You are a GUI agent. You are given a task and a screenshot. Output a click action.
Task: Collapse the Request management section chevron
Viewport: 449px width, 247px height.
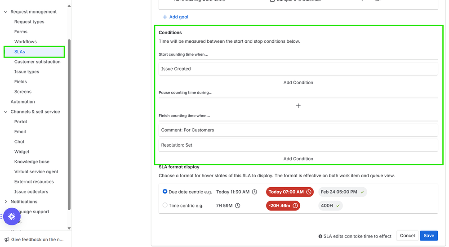(x=6, y=12)
